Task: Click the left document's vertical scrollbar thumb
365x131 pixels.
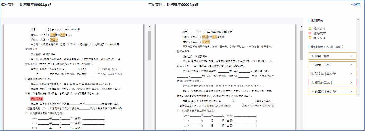Action: [x=150, y=46]
